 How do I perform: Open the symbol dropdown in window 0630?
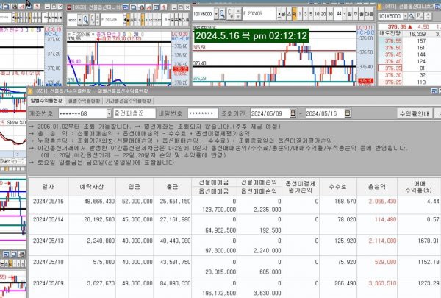pyautogui.click(x=80, y=20)
